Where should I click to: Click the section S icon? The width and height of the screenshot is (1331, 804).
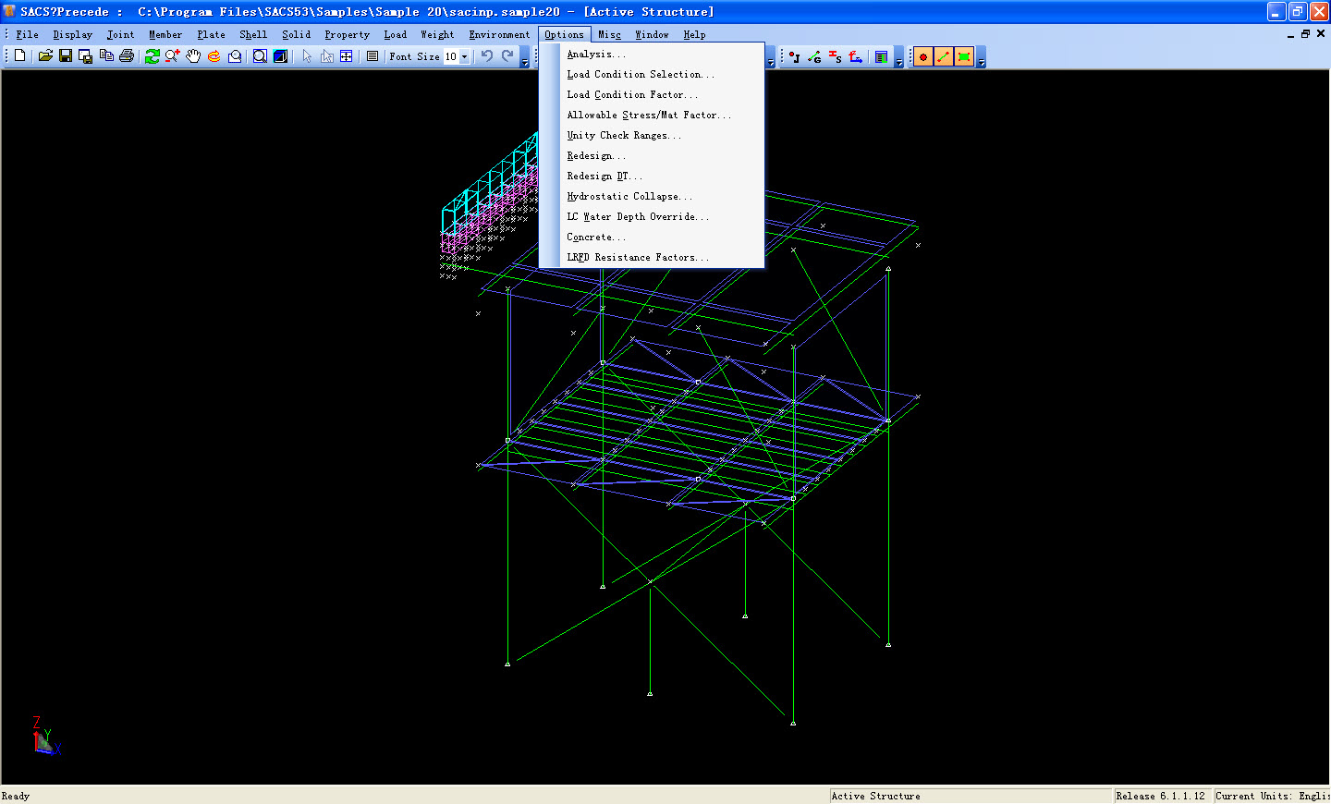pos(835,56)
